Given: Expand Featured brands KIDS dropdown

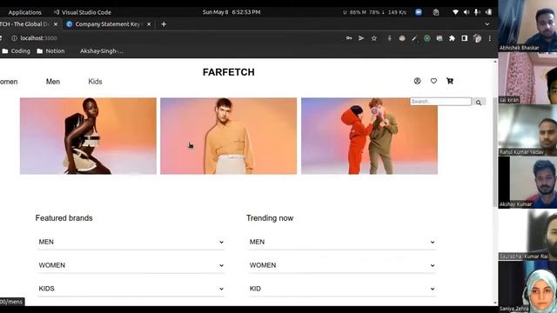Looking at the screenshot, I should (x=131, y=289).
